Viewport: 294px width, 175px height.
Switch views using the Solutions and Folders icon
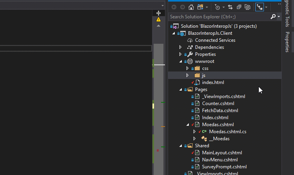pos(200,7)
